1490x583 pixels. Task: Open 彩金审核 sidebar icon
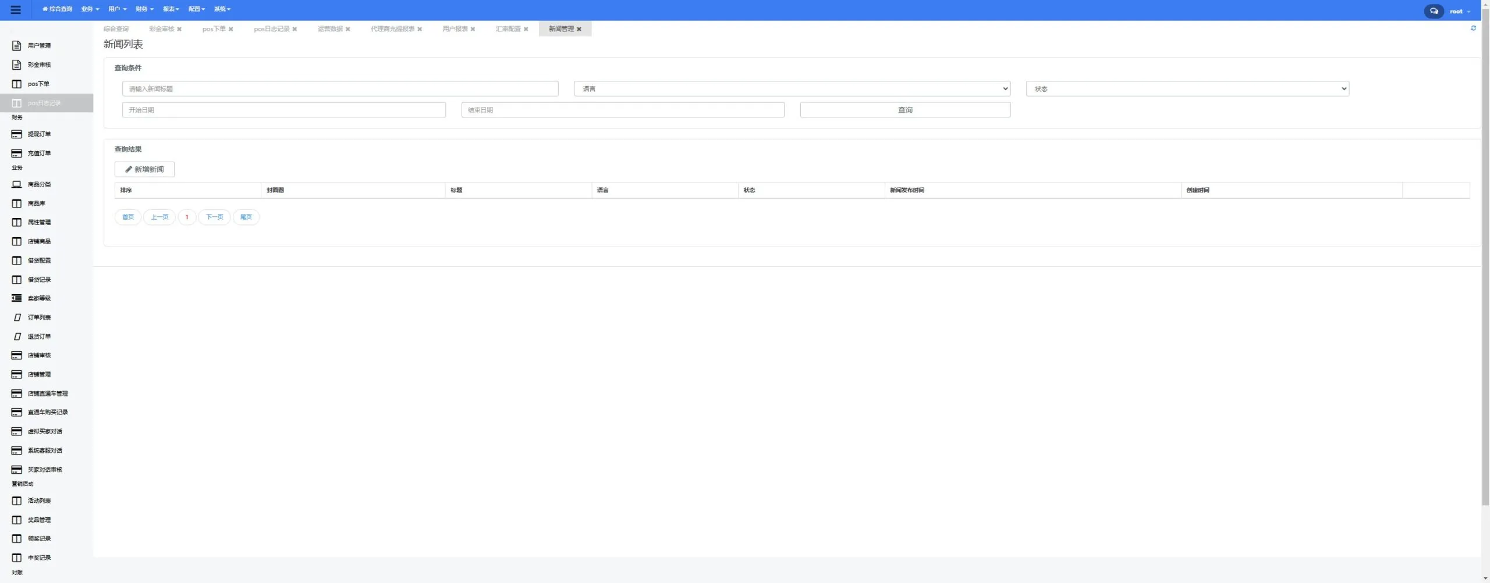(x=17, y=65)
